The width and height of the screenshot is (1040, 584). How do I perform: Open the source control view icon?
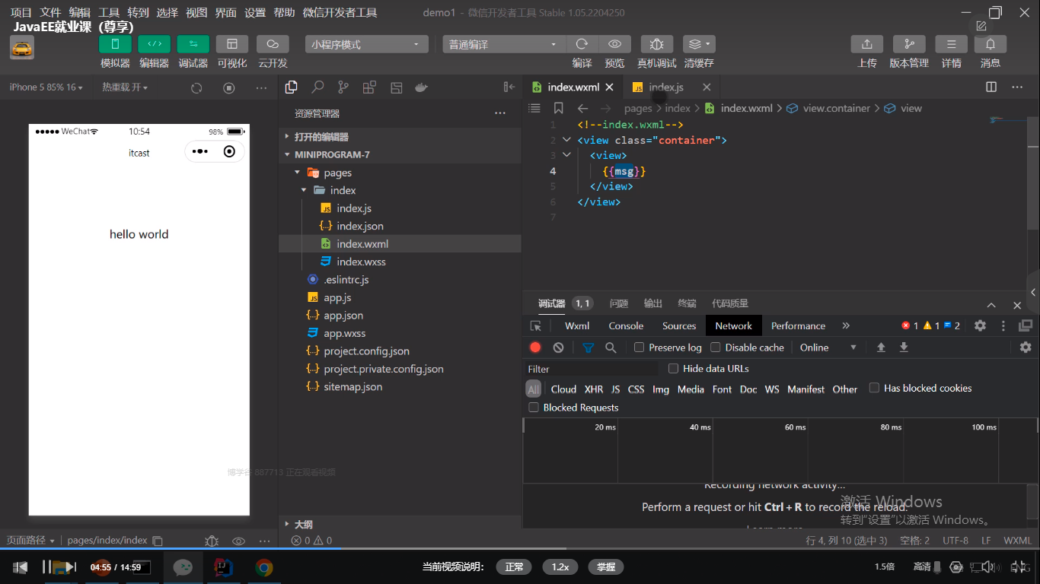343,87
